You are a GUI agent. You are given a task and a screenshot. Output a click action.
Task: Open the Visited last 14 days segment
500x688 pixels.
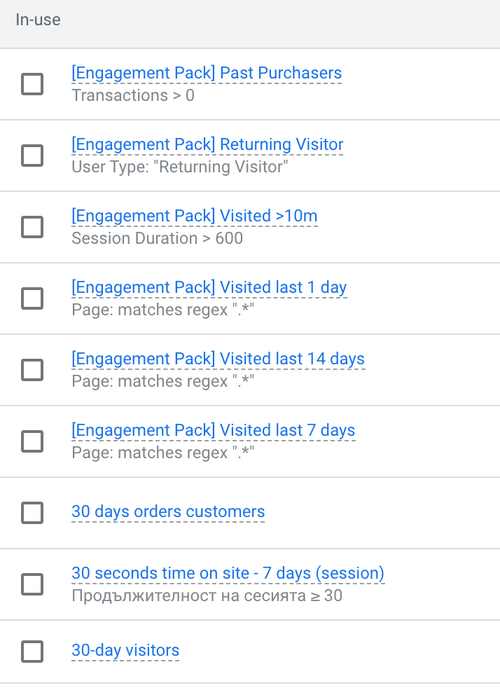coord(218,359)
